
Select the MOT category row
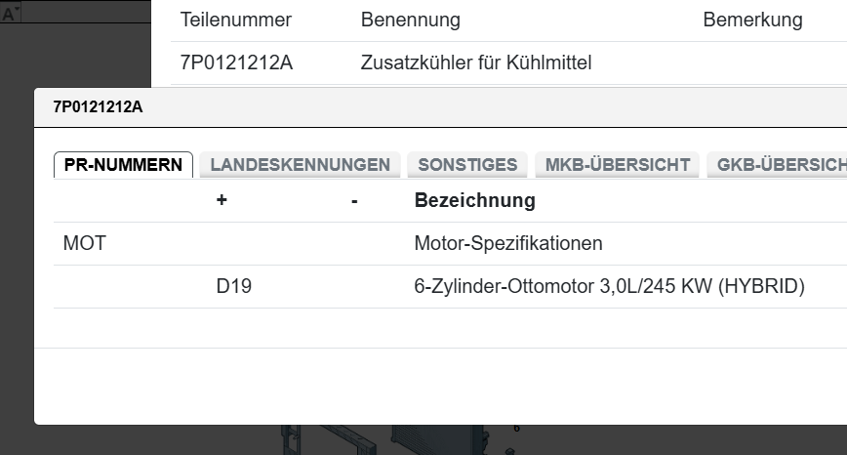click(x=84, y=243)
